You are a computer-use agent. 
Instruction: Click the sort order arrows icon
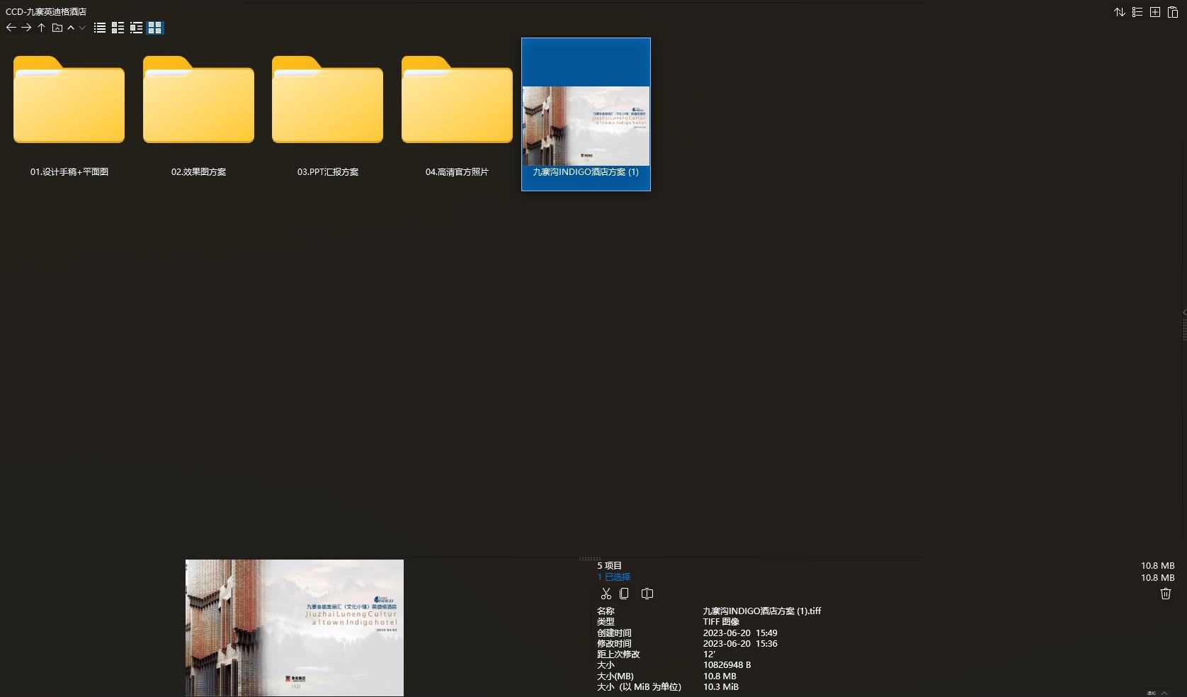[x=1120, y=12]
